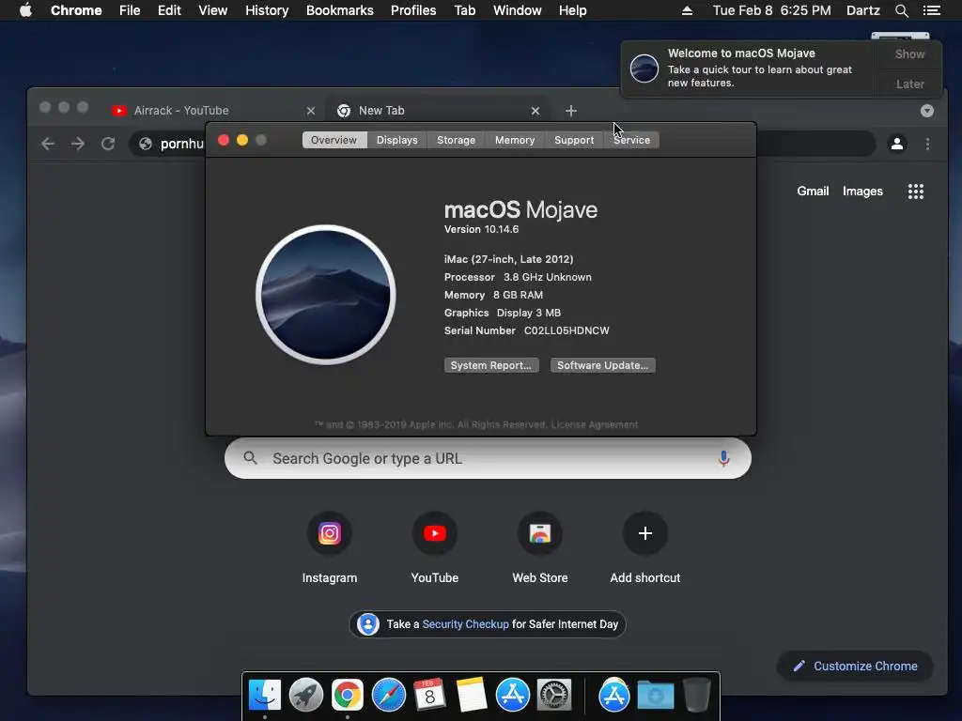
Task: Open System Preferences gear in Dock
Action: coord(554,695)
